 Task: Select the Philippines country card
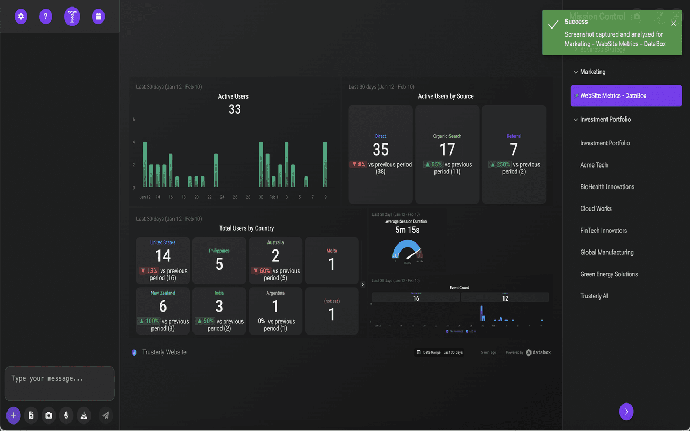pos(219,261)
